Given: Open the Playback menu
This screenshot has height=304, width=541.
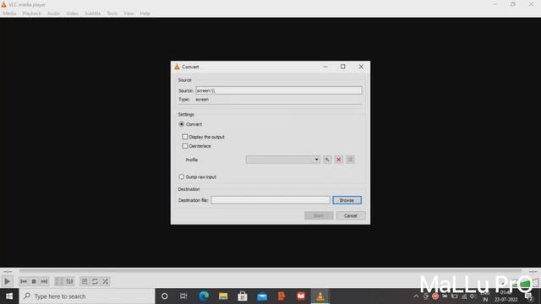Looking at the screenshot, I should [32, 14].
